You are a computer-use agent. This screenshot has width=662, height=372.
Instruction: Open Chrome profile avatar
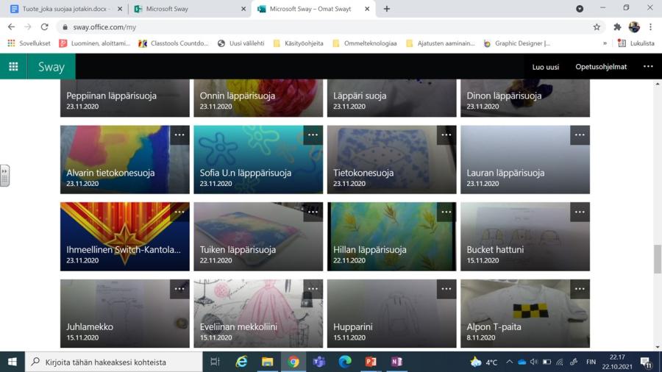tap(634, 27)
